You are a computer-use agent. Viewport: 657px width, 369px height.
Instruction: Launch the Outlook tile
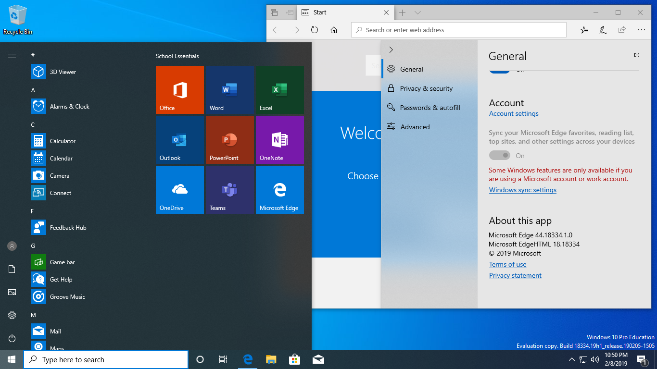click(x=180, y=140)
